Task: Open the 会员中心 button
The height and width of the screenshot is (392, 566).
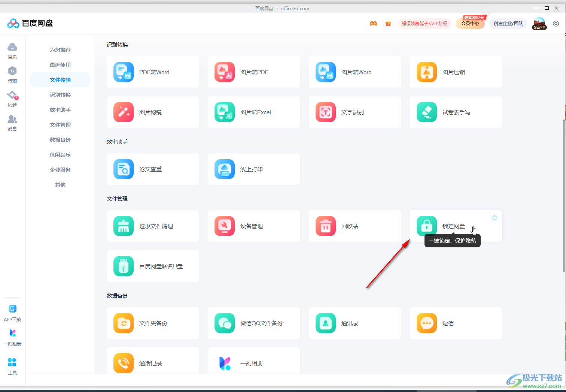Action: pyautogui.click(x=470, y=24)
